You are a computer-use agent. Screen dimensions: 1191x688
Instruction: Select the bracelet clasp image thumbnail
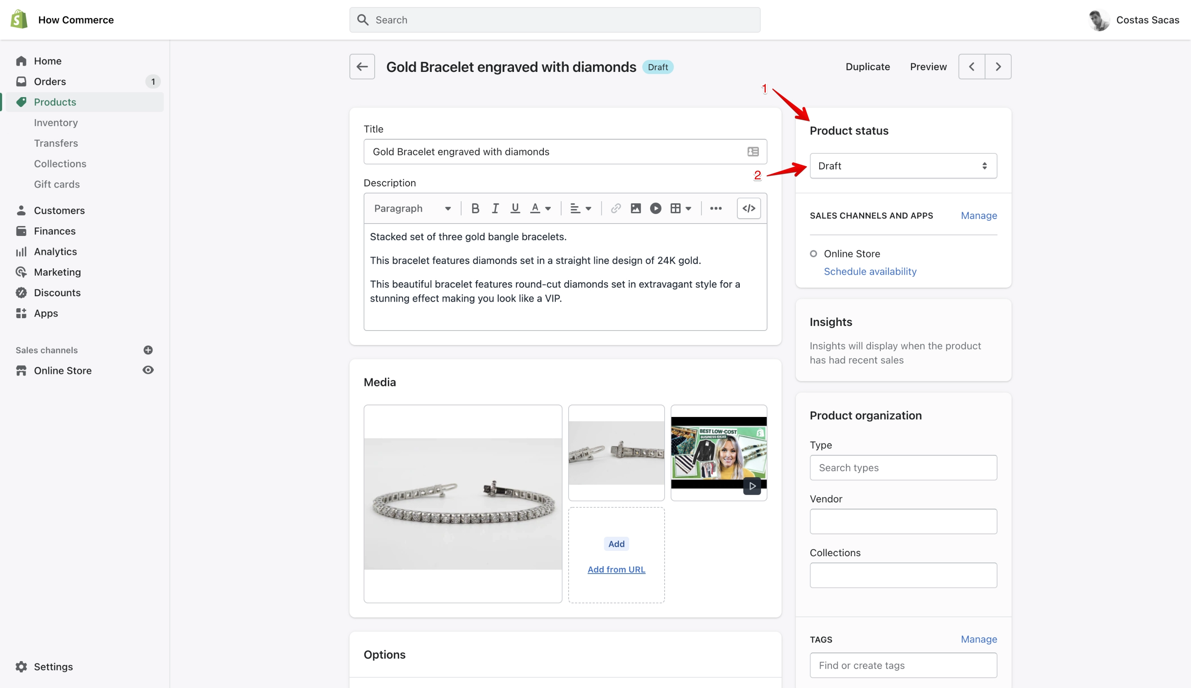616,452
